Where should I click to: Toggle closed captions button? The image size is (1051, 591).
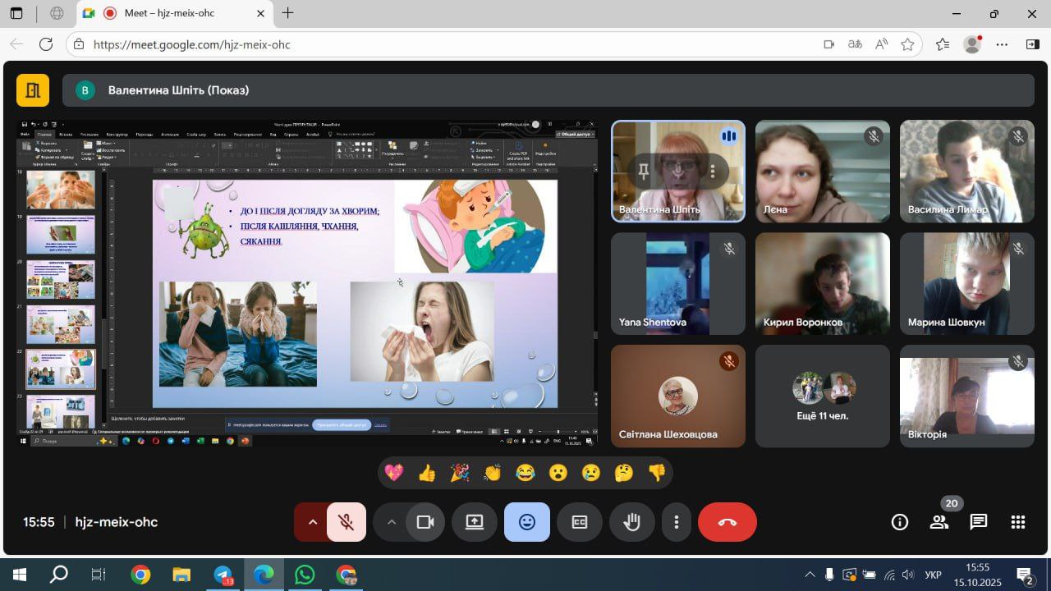pyautogui.click(x=580, y=522)
